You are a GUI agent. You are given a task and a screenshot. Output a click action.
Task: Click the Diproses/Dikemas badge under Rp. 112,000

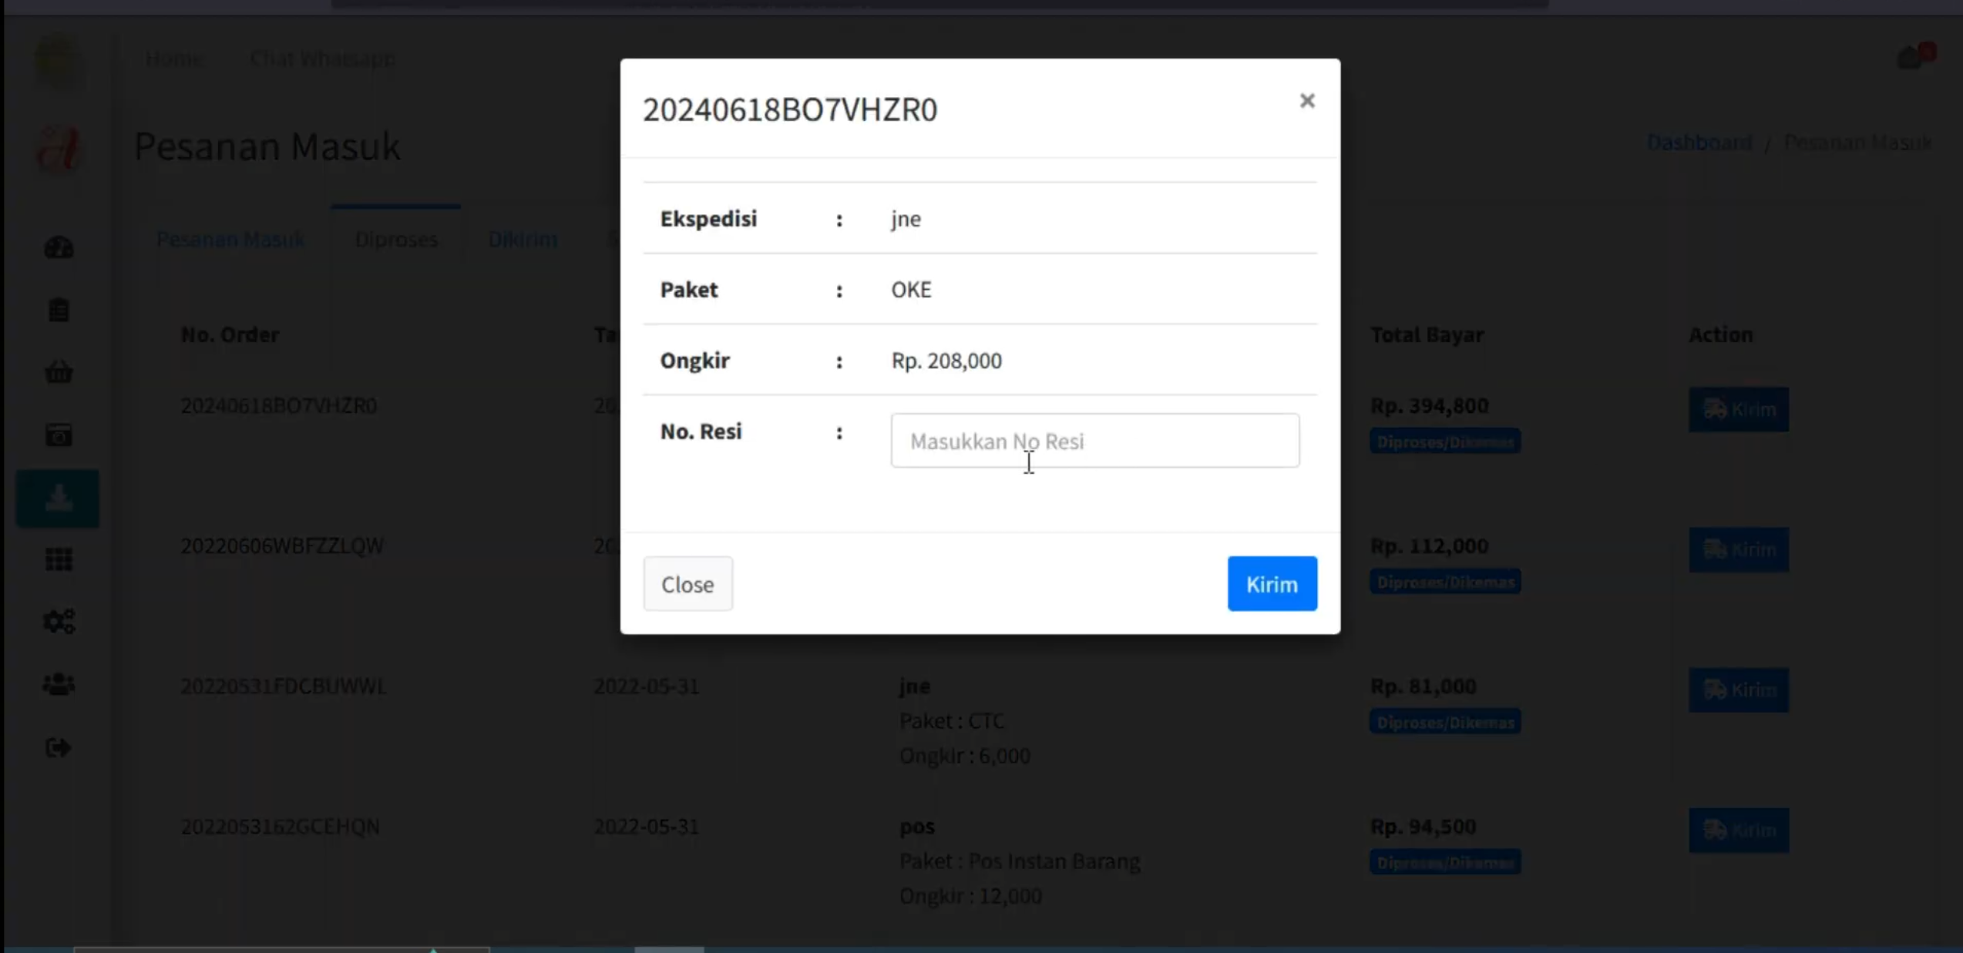click(x=1445, y=582)
